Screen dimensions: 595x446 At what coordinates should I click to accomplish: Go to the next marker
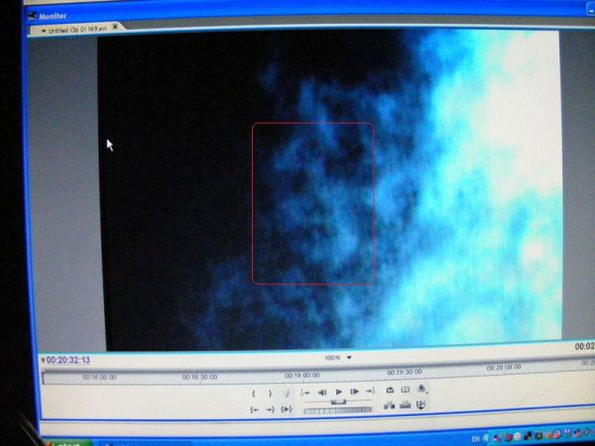(x=370, y=391)
